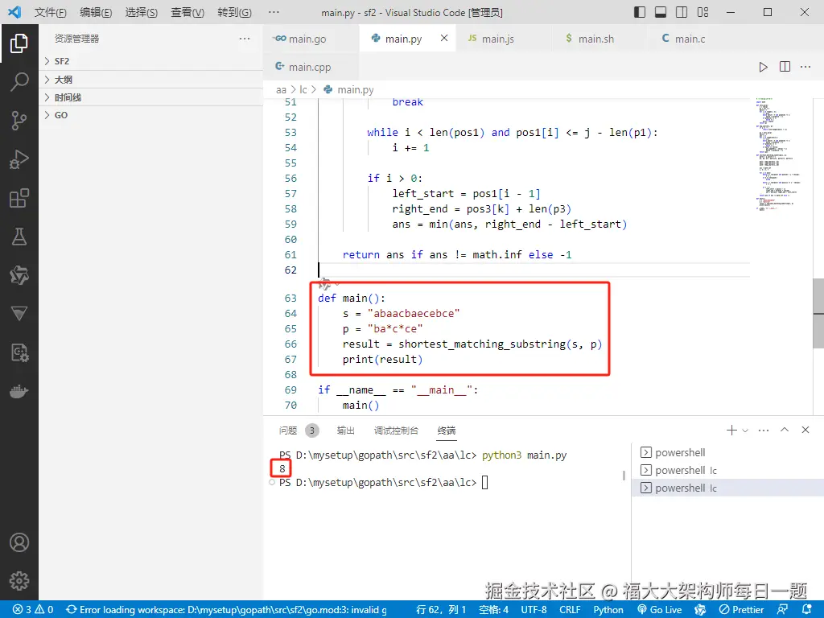Open editor more actions ellipsis
Viewport: 824px width, 618px height.
(805, 67)
